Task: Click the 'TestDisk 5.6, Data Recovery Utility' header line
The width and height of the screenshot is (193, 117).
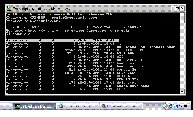Action: 60,14
